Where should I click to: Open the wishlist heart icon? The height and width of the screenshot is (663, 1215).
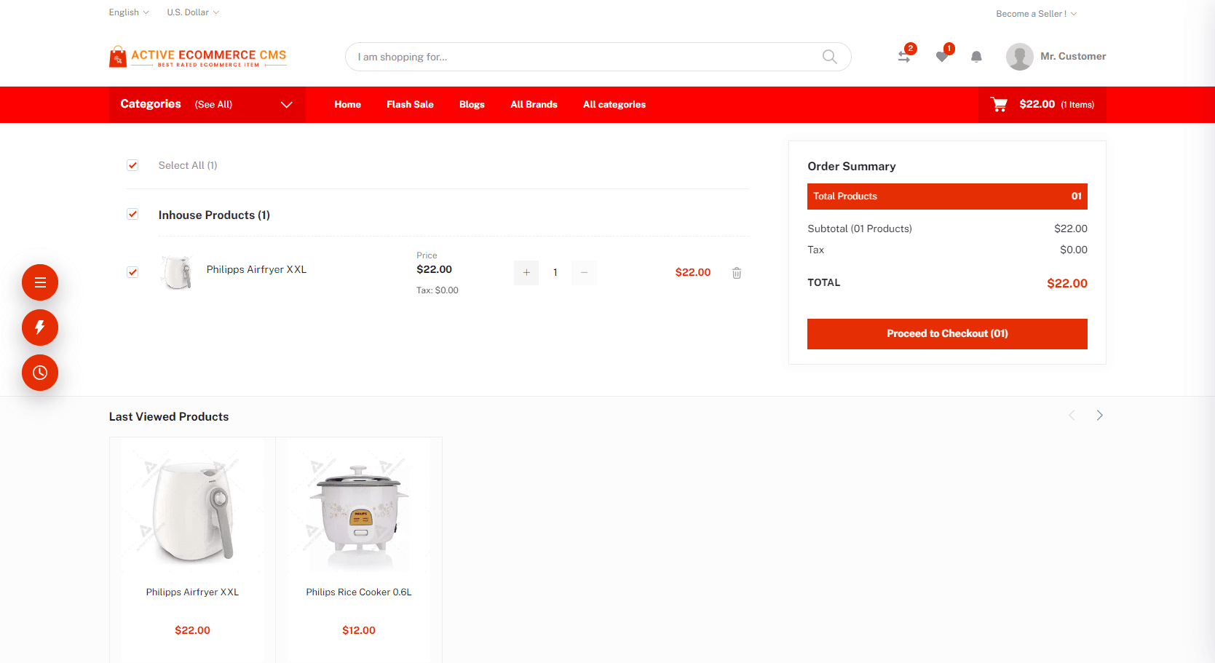point(942,57)
